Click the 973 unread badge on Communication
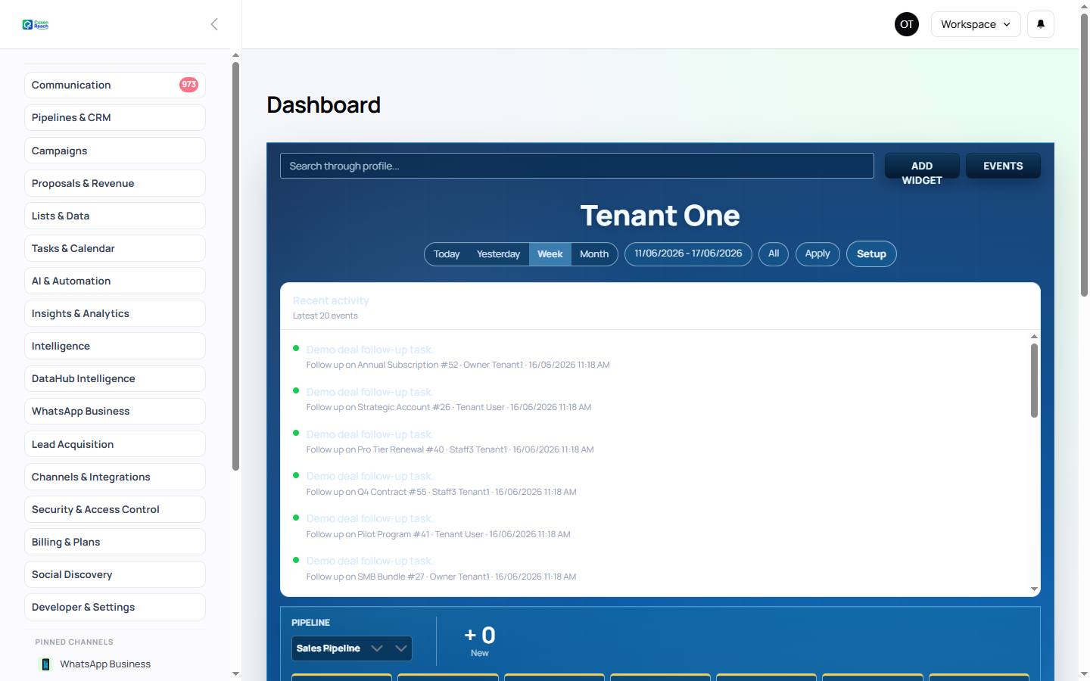Image resolution: width=1090 pixels, height=681 pixels. tap(188, 85)
